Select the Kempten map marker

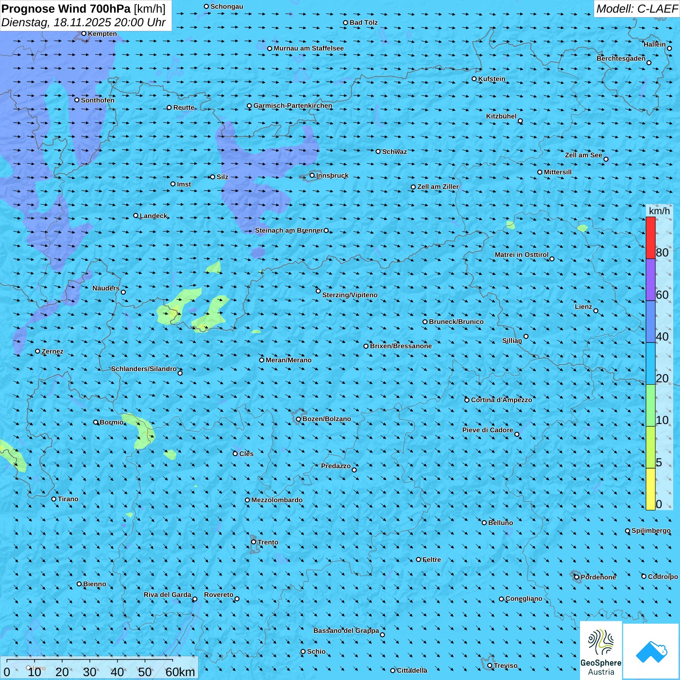(x=84, y=34)
